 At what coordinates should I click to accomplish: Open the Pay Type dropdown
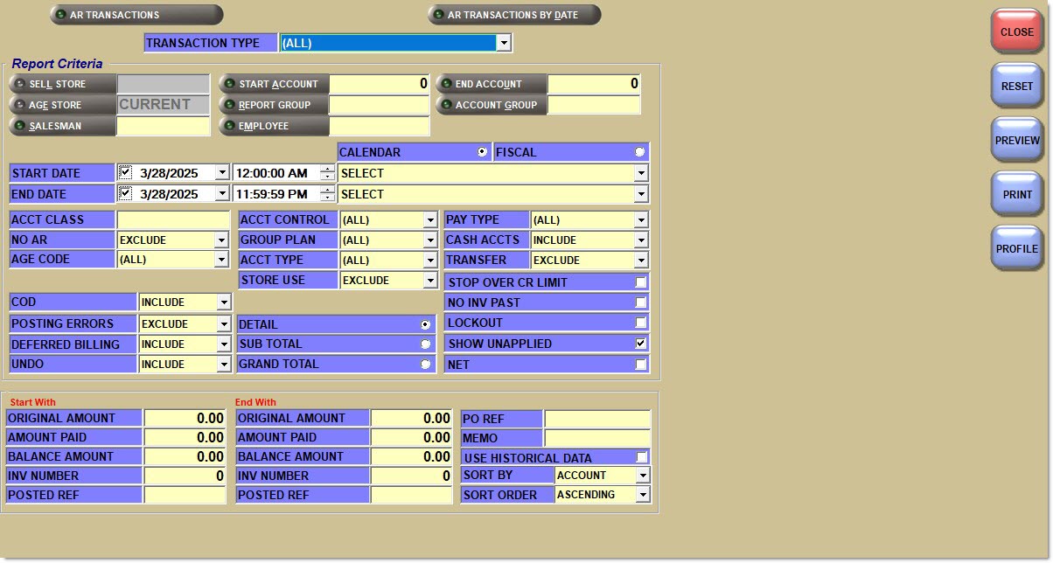pyautogui.click(x=641, y=220)
